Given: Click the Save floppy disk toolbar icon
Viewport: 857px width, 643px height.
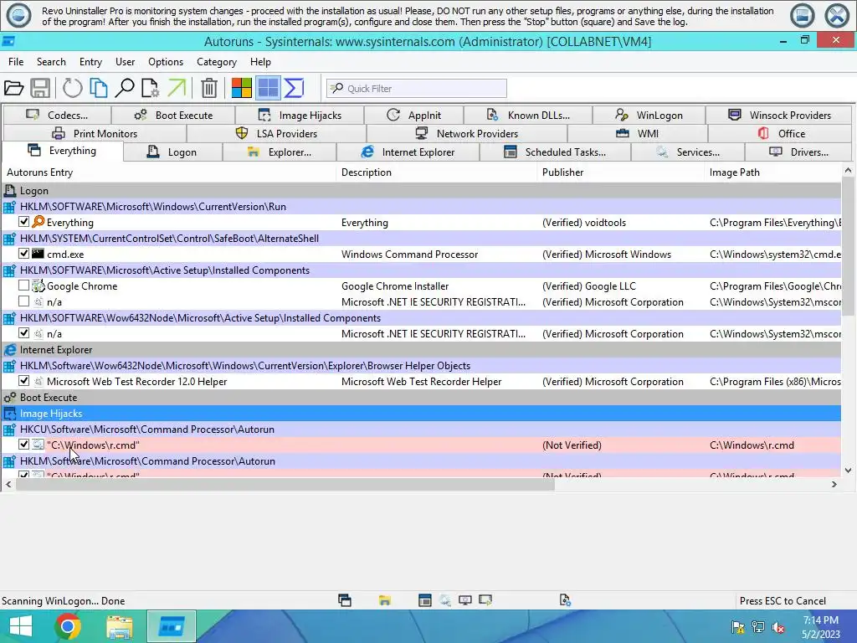Looking at the screenshot, I should tap(40, 88).
